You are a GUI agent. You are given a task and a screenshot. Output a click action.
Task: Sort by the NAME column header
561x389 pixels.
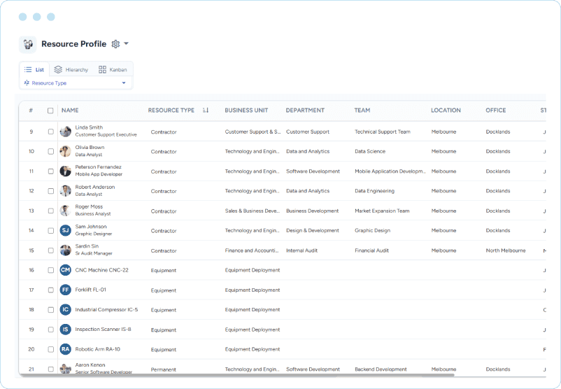70,111
